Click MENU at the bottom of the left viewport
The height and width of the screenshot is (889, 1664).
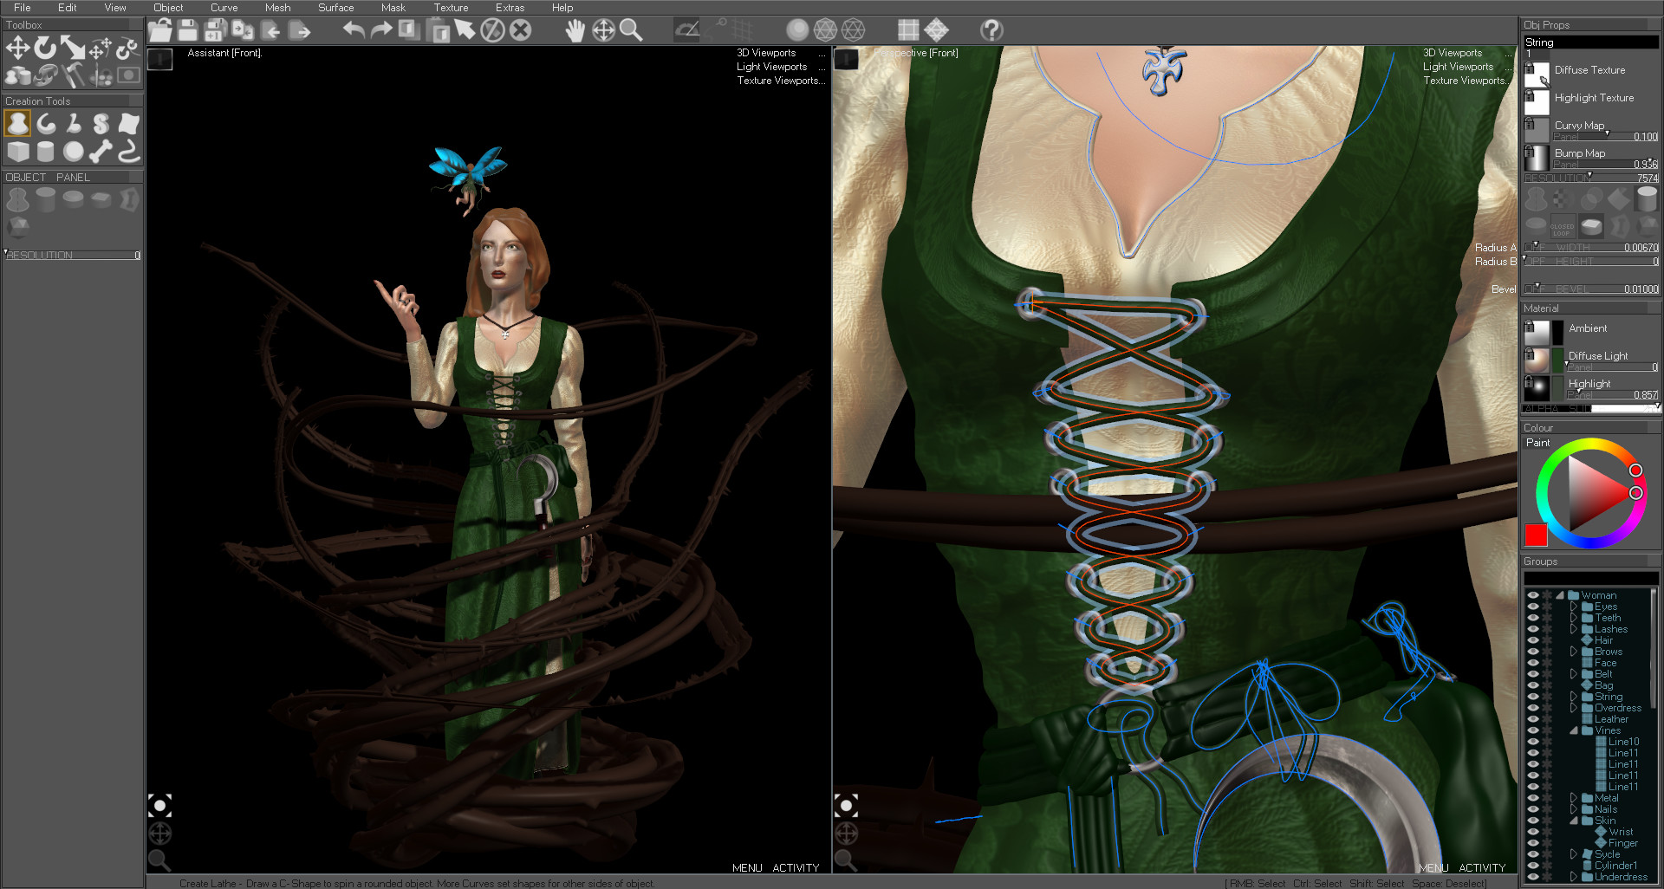point(746,867)
